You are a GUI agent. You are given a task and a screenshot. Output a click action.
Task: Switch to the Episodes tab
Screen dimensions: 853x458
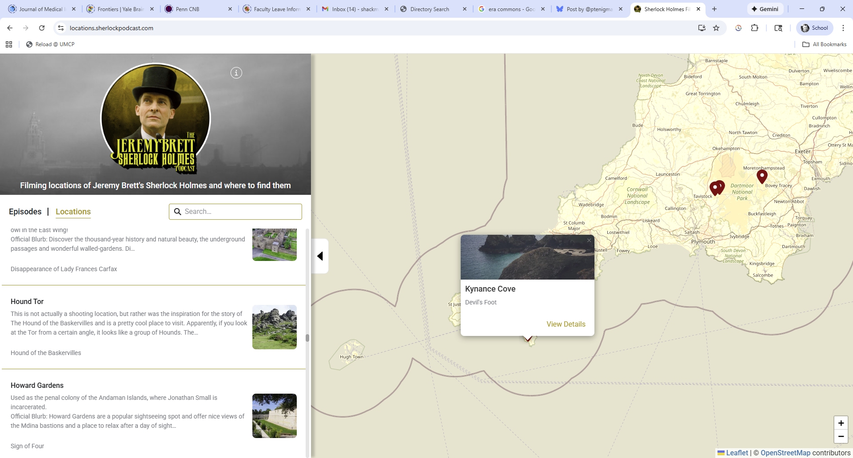(25, 212)
